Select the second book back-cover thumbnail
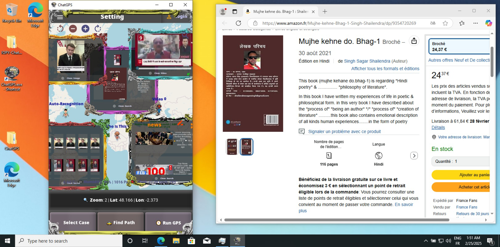 click(247, 147)
